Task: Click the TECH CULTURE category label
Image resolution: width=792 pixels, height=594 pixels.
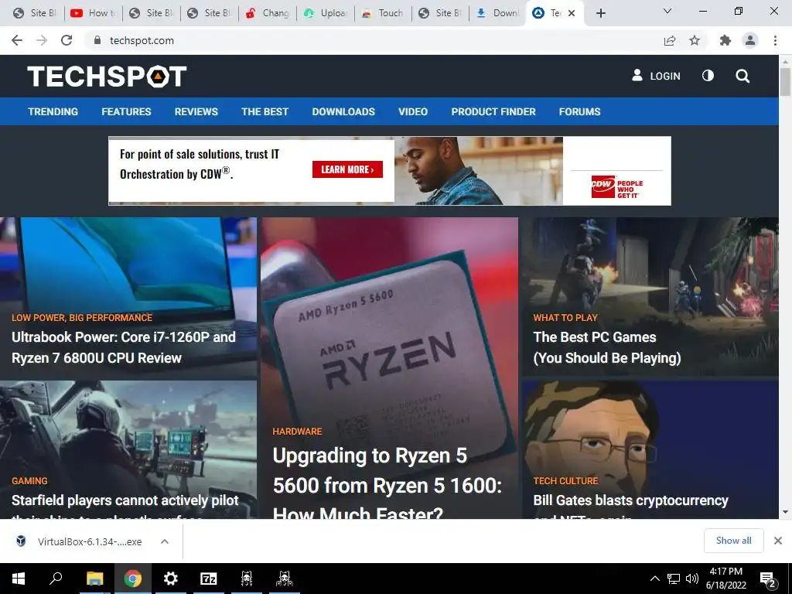Action: (x=565, y=481)
